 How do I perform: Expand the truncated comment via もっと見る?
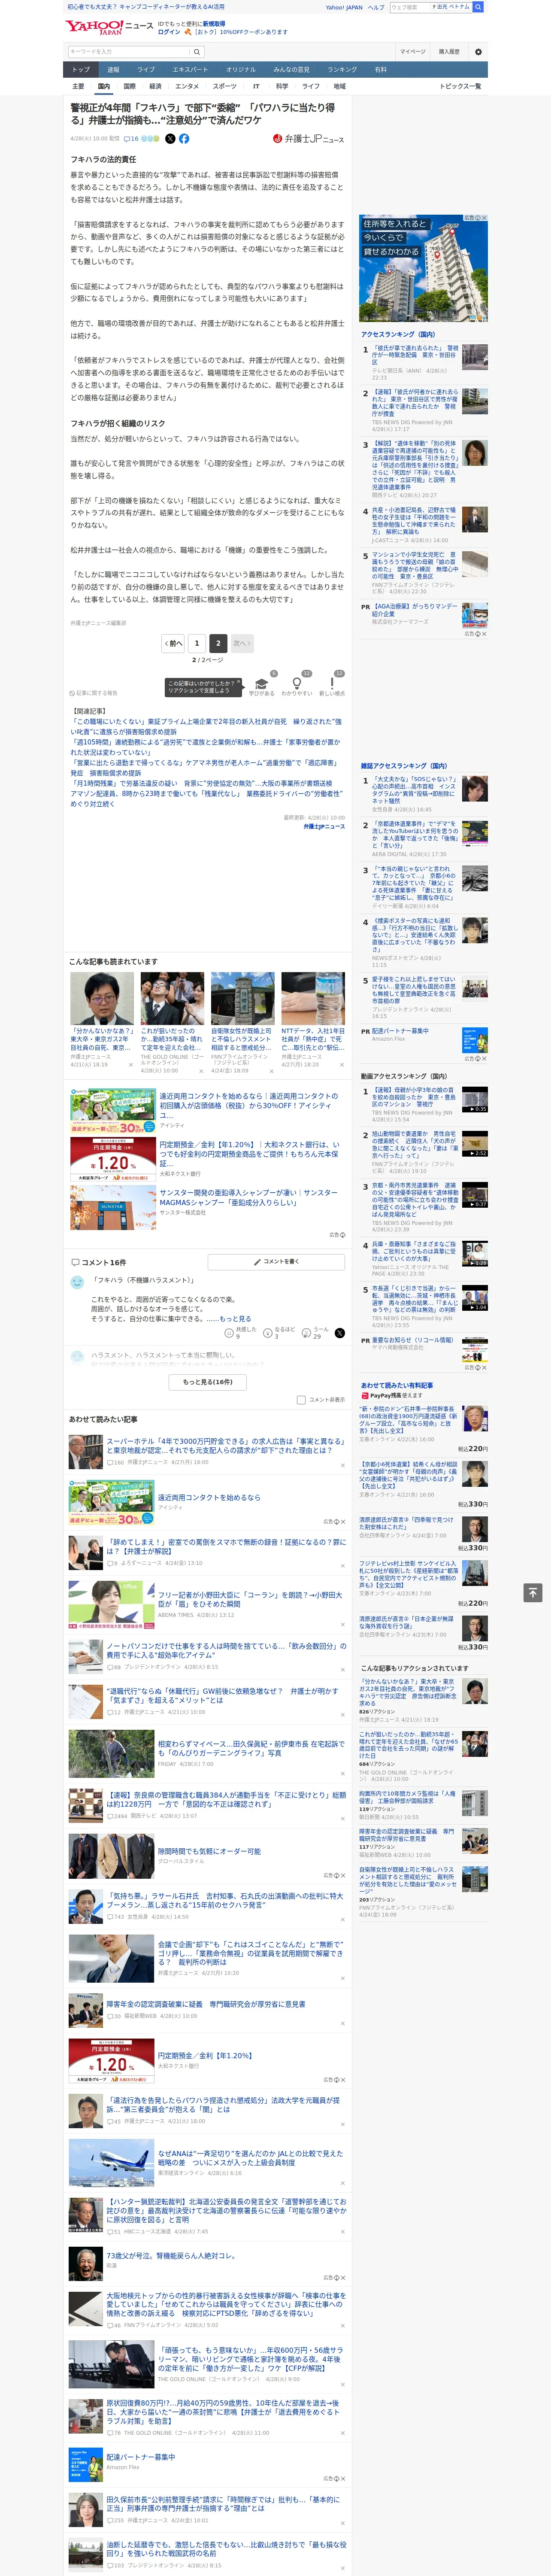[x=235, y=1319]
